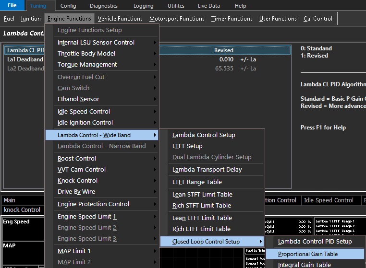This screenshot has height=268, width=366.
Task: Click Lean STFT Limit Table
Action: 202,195
